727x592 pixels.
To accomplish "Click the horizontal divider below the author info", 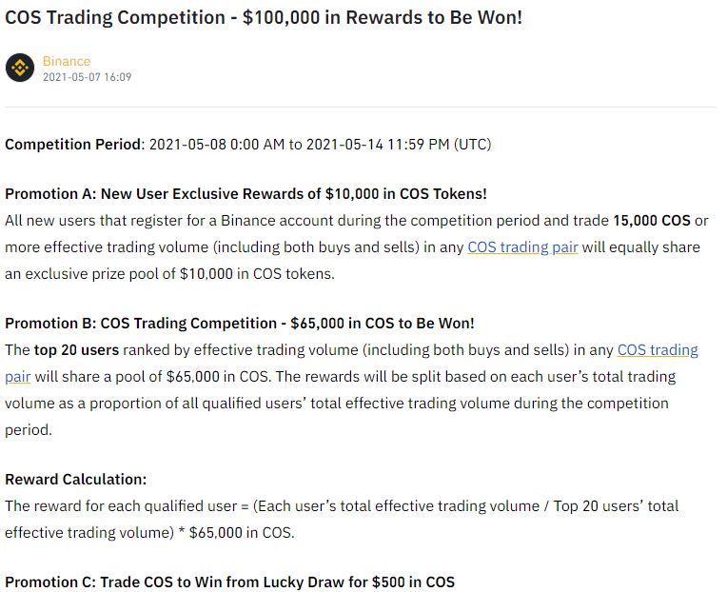I will 361,108.
